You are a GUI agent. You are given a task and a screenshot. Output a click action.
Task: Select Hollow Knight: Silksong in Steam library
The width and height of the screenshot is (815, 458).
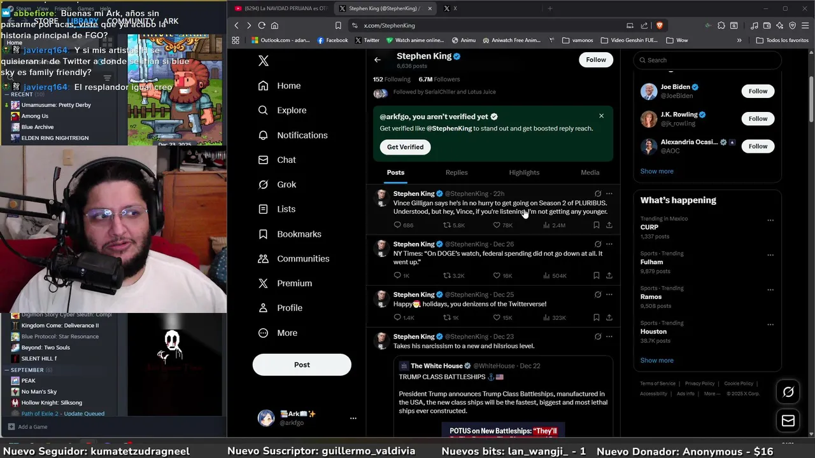coord(52,403)
